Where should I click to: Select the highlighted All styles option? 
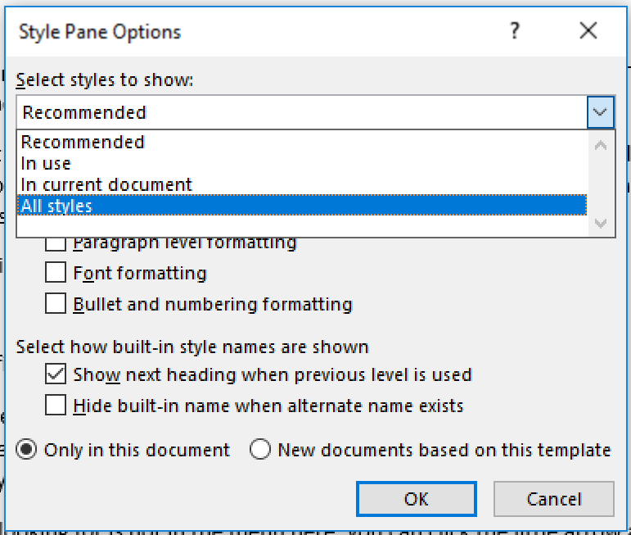tap(57, 206)
